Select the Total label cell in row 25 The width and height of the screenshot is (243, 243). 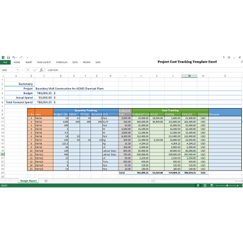coord(125,173)
